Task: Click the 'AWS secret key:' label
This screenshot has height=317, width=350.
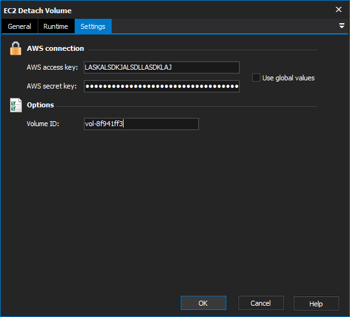Action: (51, 86)
